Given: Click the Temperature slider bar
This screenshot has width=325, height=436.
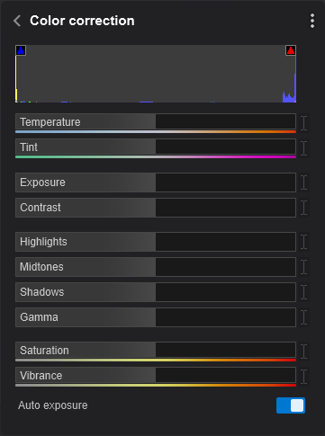Looking at the screenshot, I should (156, 122).
